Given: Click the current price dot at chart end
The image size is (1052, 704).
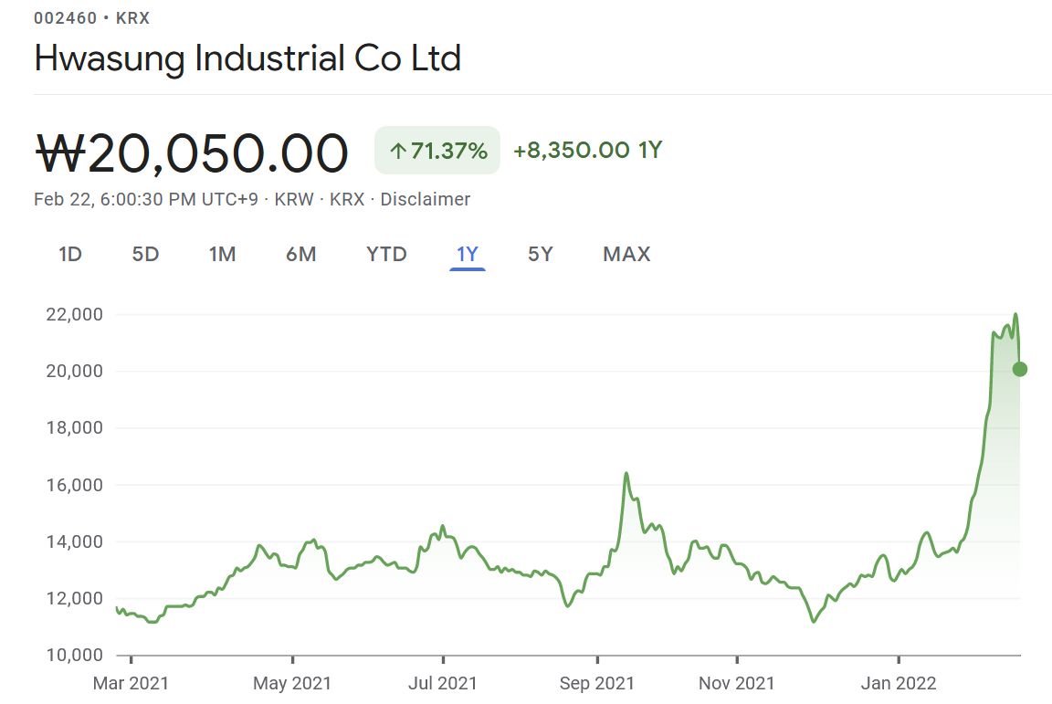Looking at the screenshot, I should pyautogui.click(x=1019, y=369).
